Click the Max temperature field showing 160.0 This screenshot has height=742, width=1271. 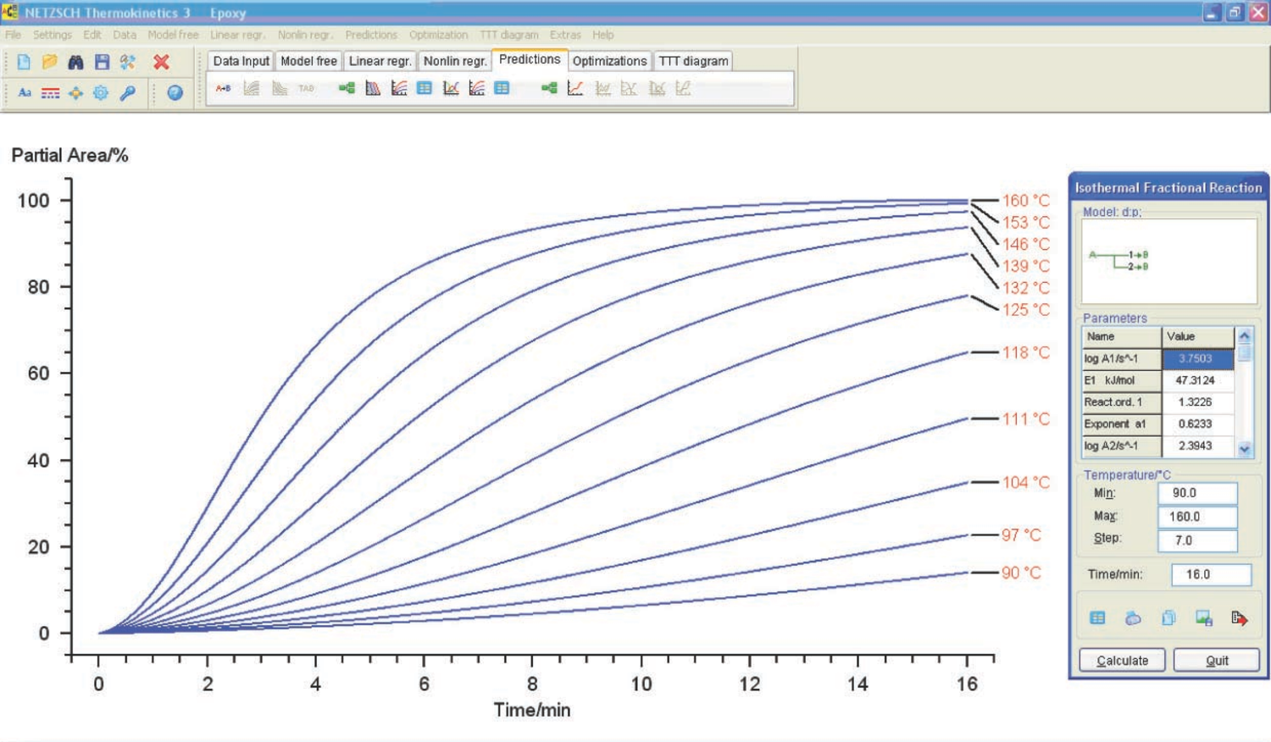pos(1197,517)
